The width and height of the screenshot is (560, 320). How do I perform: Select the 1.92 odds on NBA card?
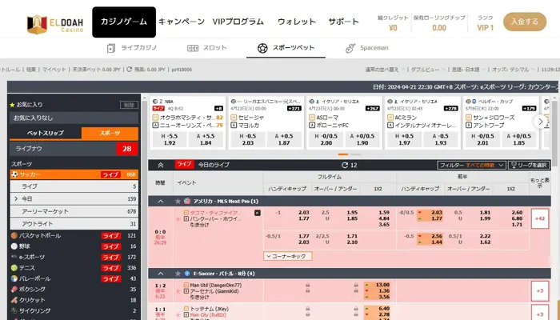(x=170, y=142)
